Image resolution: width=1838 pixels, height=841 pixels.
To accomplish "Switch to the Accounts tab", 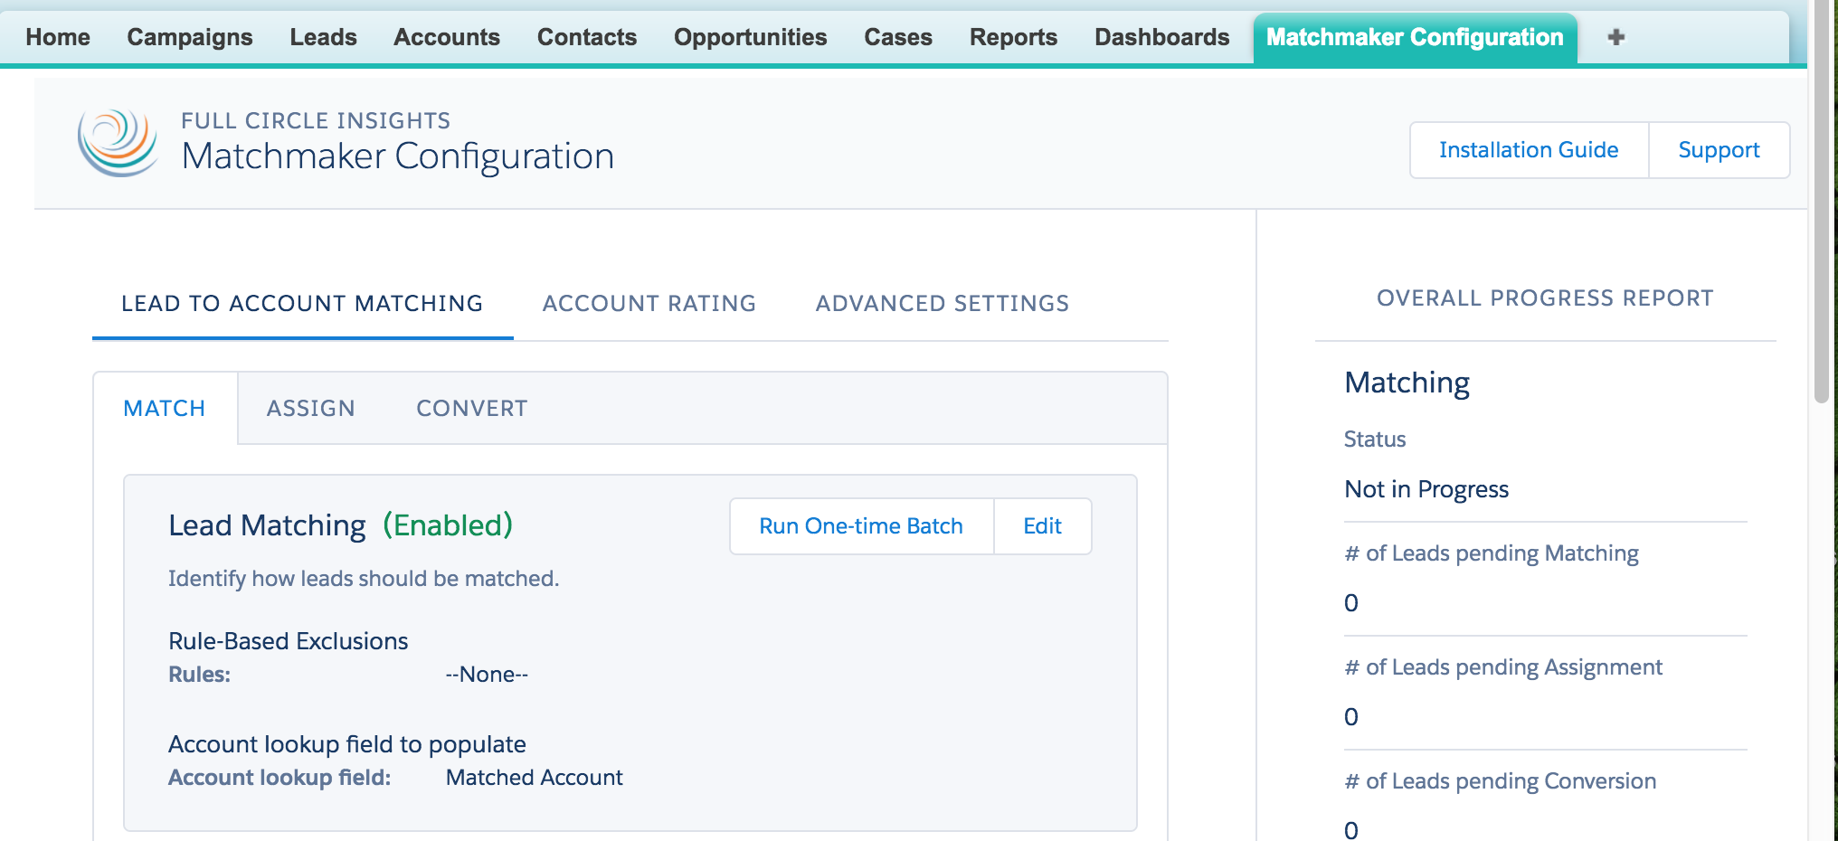I will (447, 37).
